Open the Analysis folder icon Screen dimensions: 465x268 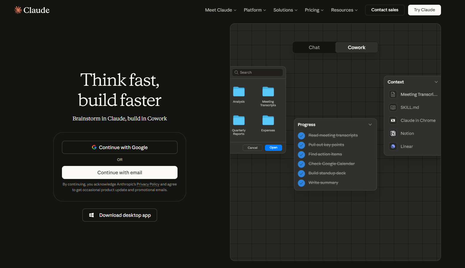point(239,92)
